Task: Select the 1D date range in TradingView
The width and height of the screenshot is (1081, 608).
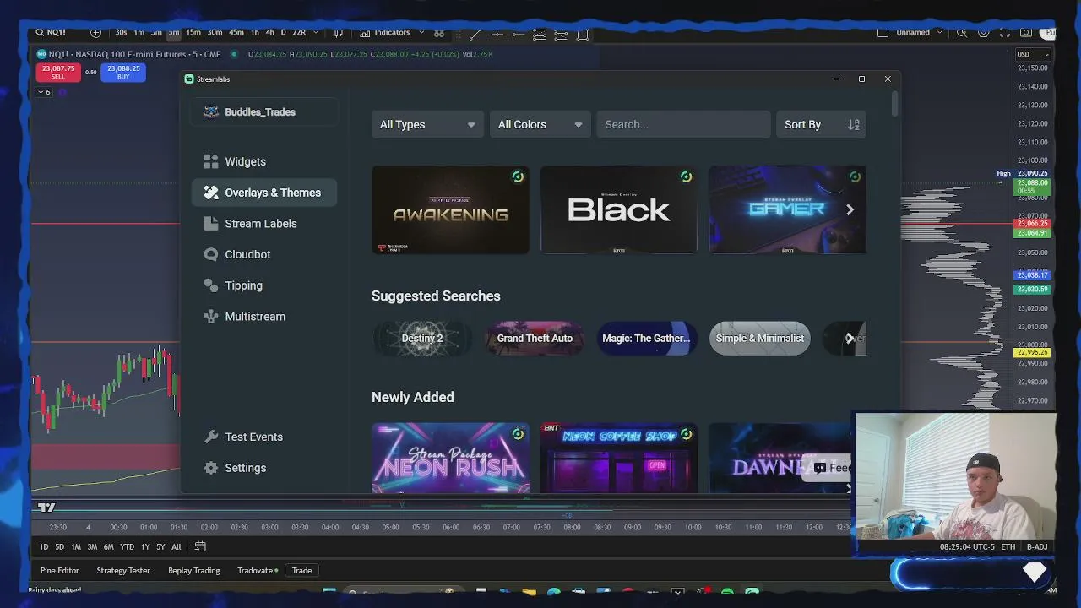Action: pos(44,547)
